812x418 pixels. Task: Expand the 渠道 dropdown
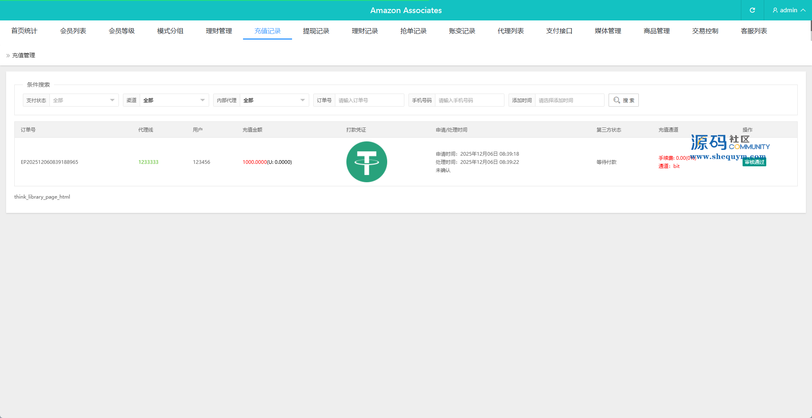pyautogui.click(x=174, y=100)
